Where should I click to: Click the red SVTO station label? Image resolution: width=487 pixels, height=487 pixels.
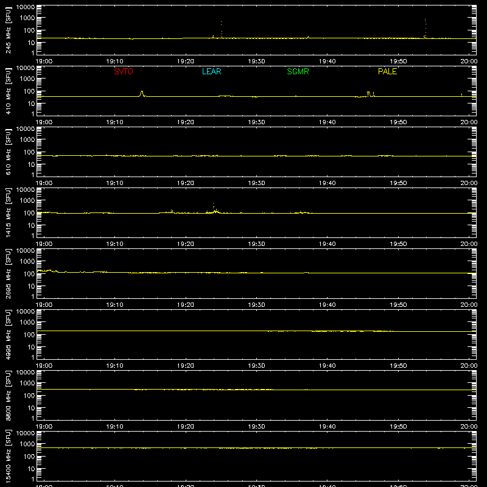(124, 71)
